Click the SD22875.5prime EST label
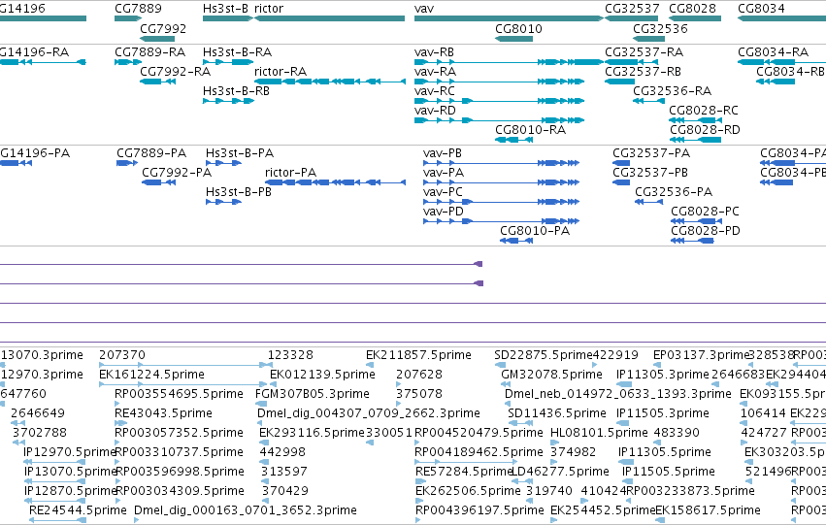The width and height of the screenshot is (826, 525). [544, 355]
